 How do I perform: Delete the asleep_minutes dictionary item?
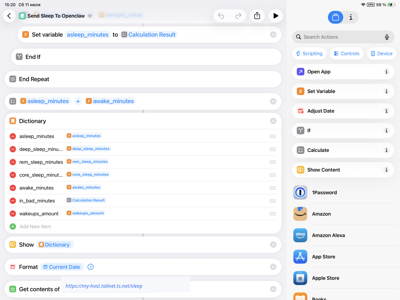(x=13, y=136)
